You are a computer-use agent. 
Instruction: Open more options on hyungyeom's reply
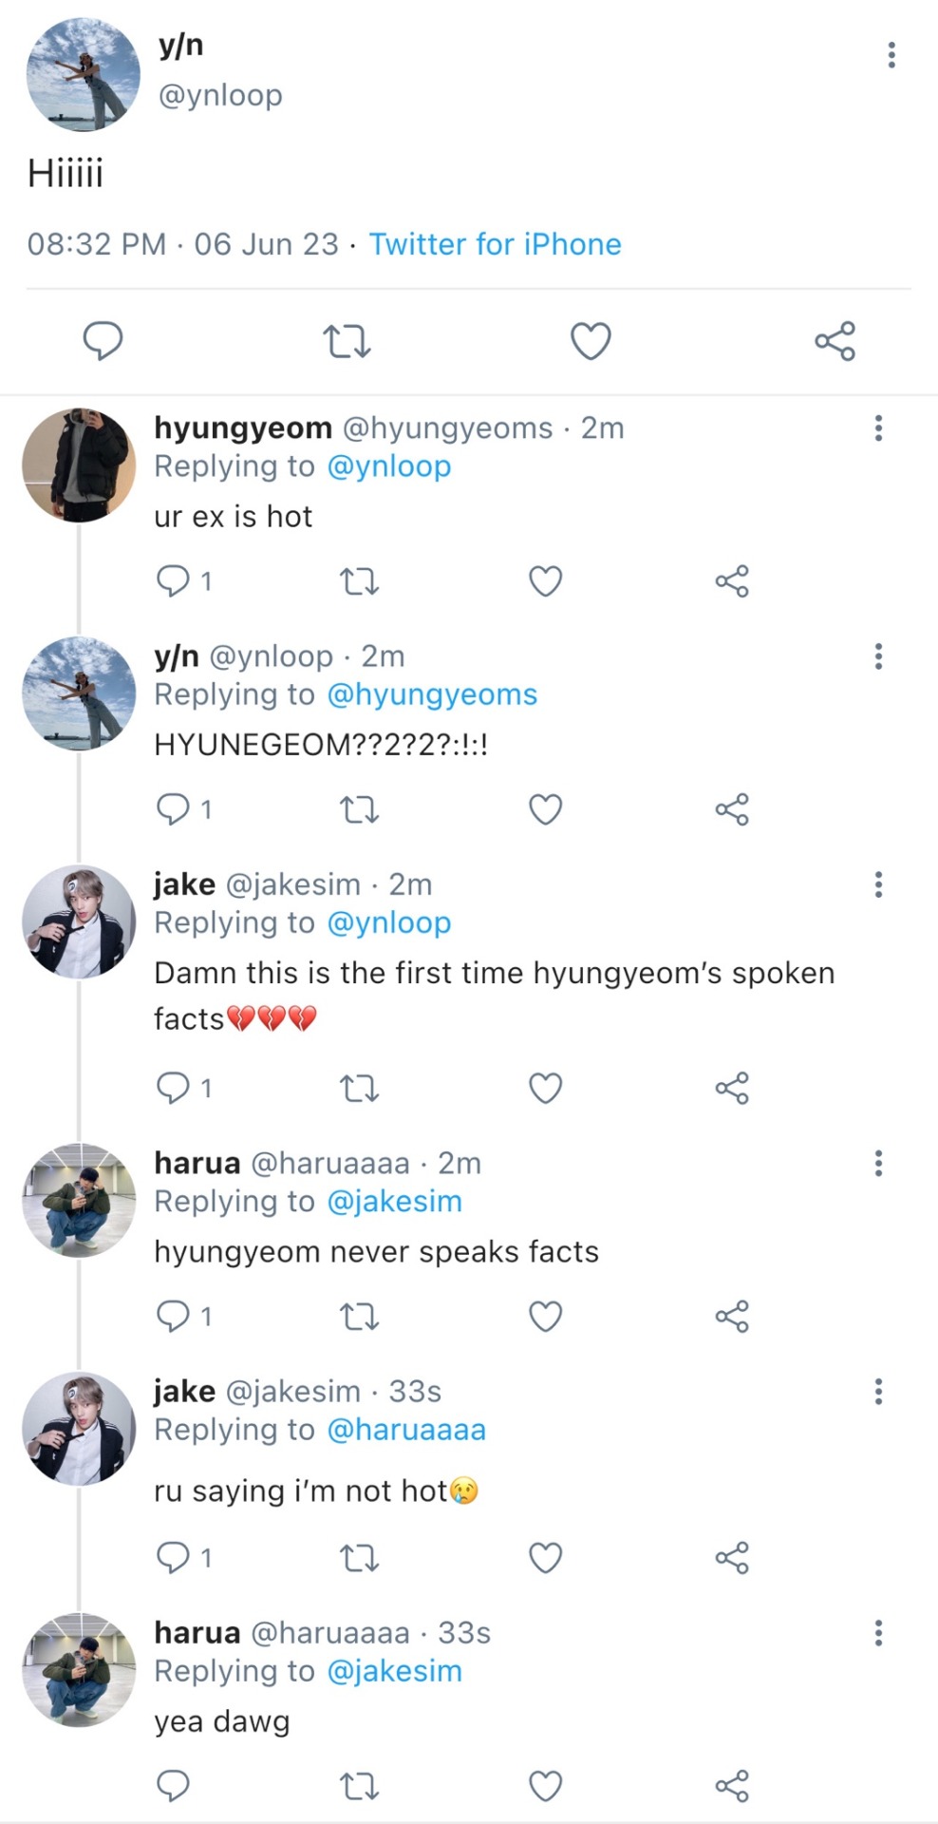878,428
